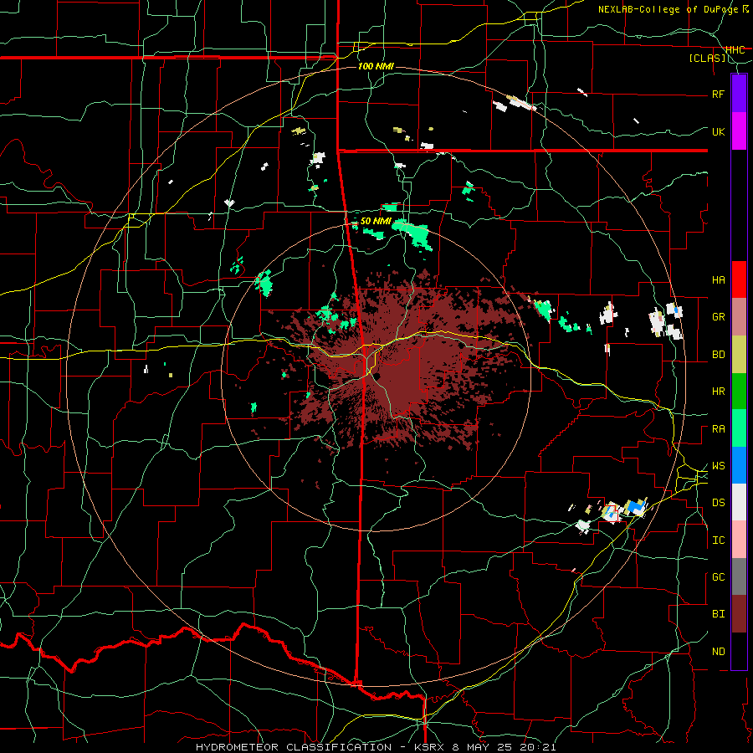753x753 pixels.
Task: Select the BD legend label
Action: click(718, 355)
